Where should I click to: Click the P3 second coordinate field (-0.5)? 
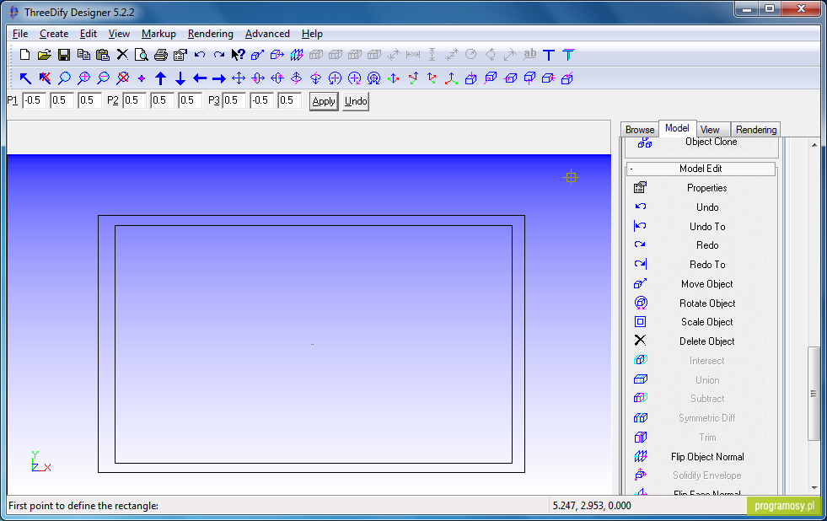(261, 100)
